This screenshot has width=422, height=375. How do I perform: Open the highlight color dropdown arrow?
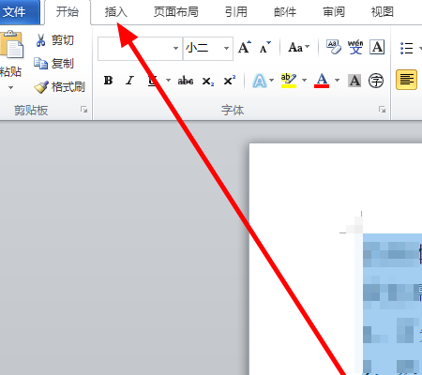point(304,81)
